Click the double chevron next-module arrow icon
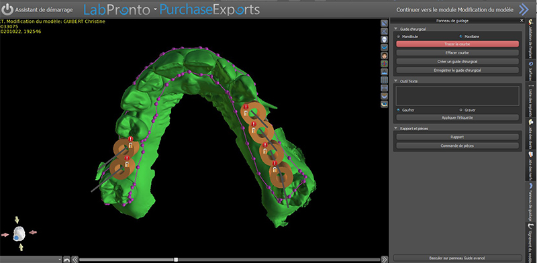Screen dimensions: 537x263 [x=524, y=10]
